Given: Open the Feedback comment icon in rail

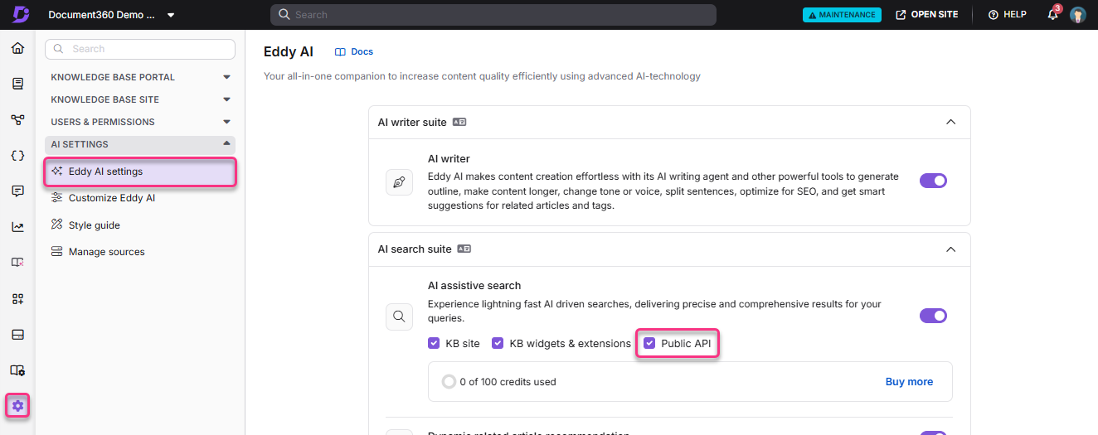Looking at the screenshot, I should [x=17, y=191].
